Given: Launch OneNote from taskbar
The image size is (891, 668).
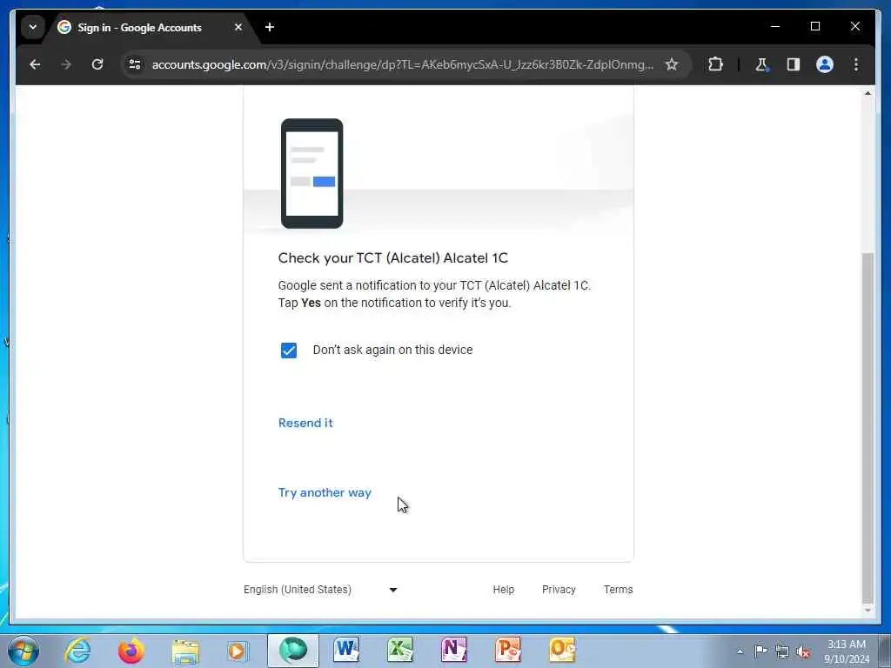Looking at the screenshot, I should point(454,651).
